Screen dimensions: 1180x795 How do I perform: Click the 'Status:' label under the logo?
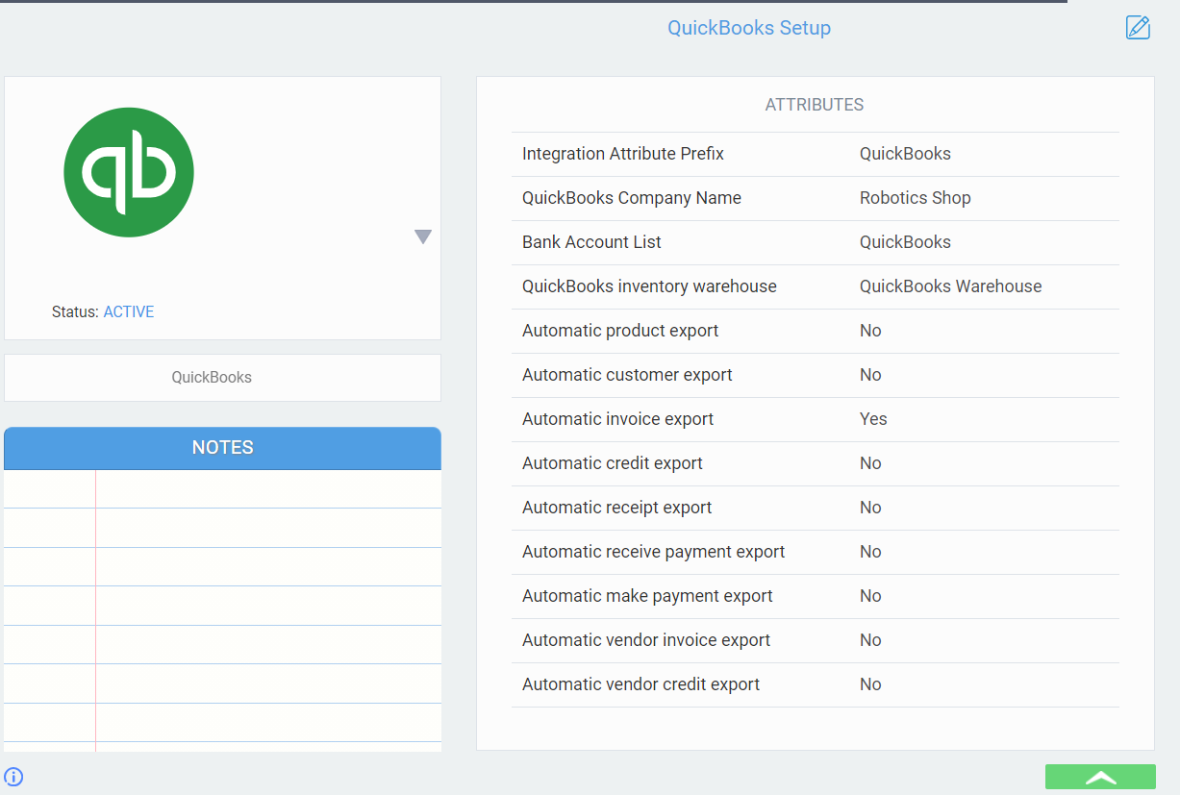[x=75, y=311]
